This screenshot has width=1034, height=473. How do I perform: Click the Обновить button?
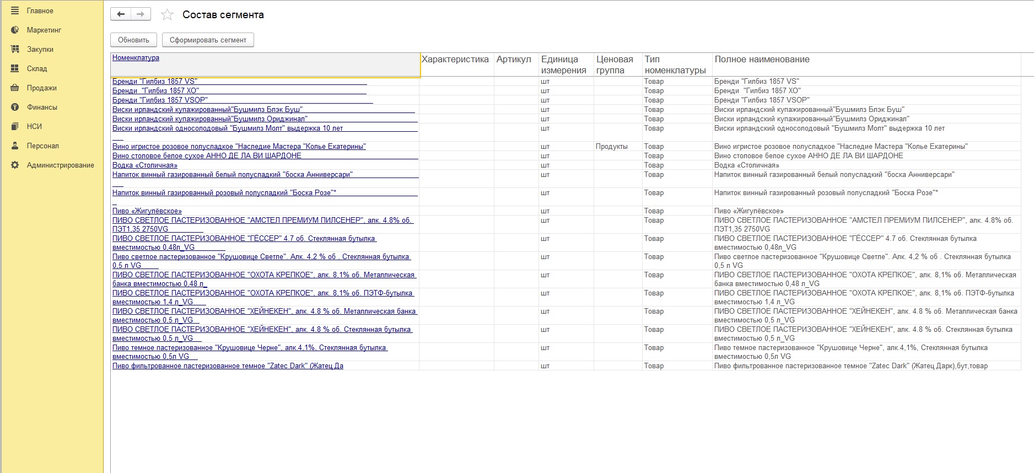click(x=133, y=40)
